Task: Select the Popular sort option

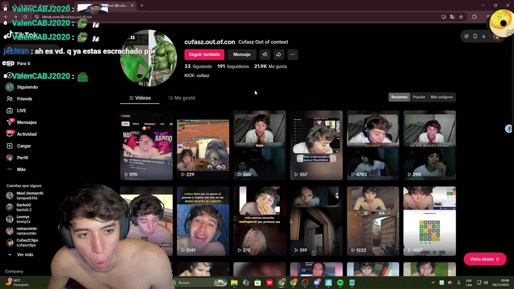Action: click(x=419, y=97)
